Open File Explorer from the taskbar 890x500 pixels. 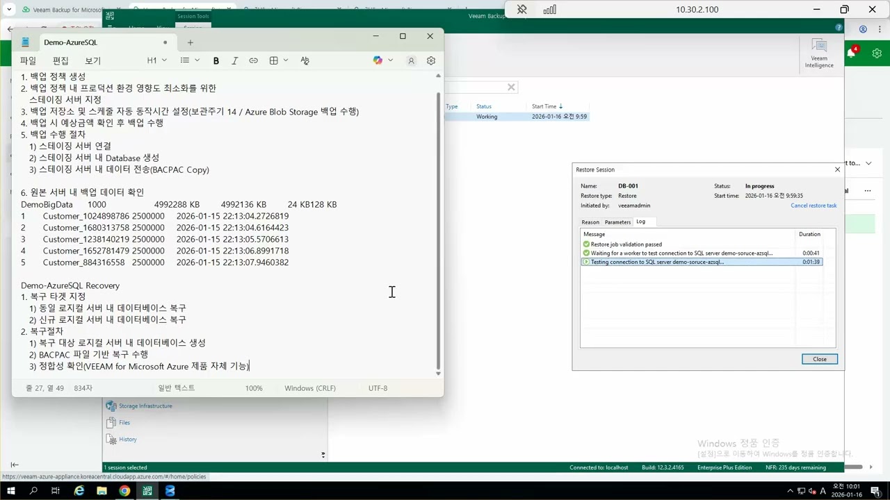(102, 491)
